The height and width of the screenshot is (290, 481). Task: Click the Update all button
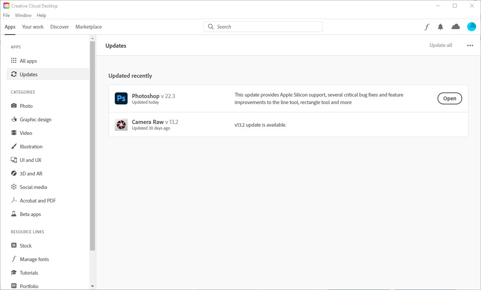pos(441,45)
